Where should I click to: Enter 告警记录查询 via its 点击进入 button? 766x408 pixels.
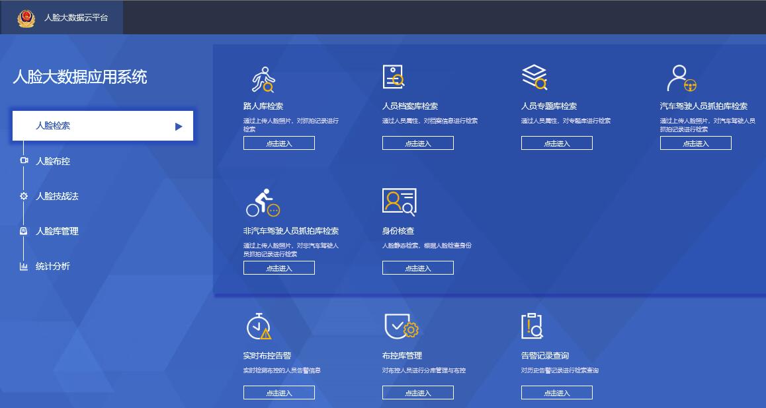point(556,393)
